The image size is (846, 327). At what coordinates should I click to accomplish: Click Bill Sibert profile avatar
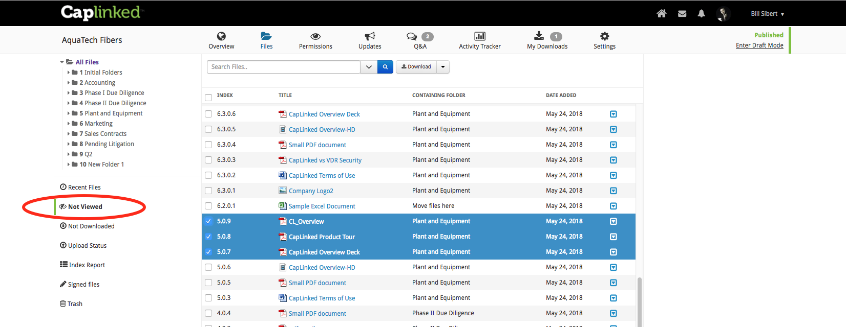724,14
